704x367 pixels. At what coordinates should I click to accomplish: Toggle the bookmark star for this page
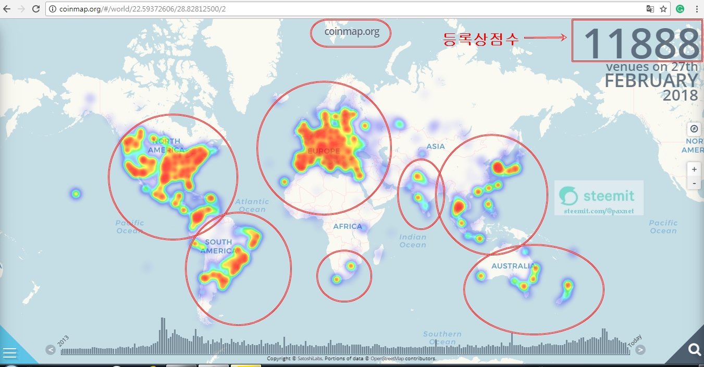(x=664, y=8)
